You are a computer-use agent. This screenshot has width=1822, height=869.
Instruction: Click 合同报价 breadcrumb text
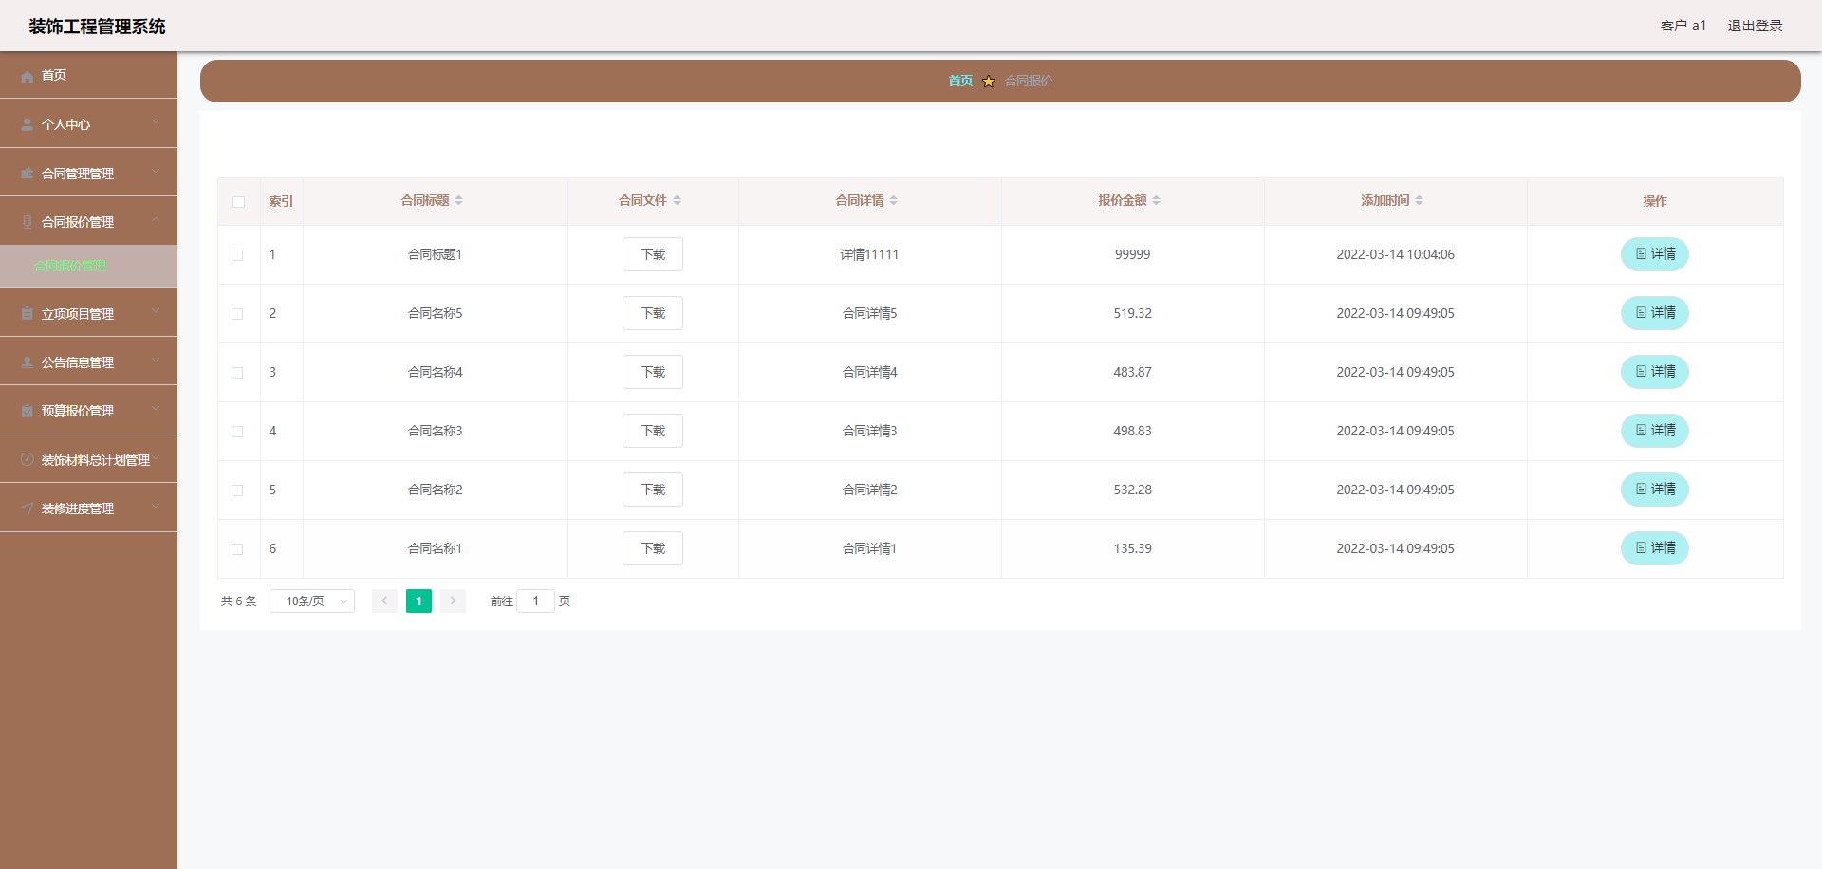pyautogui.click(x=1029, y=81)
